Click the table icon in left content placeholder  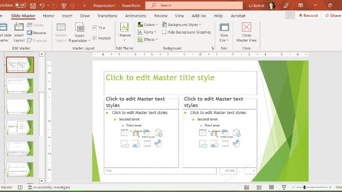(x=124, y=132)
